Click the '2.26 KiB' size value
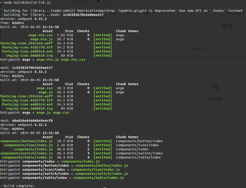Image resolution: width=246 pixels, height=188 pixels. 65,145
